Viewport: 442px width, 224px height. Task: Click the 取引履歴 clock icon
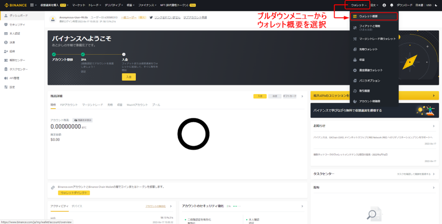click(355, 91)
